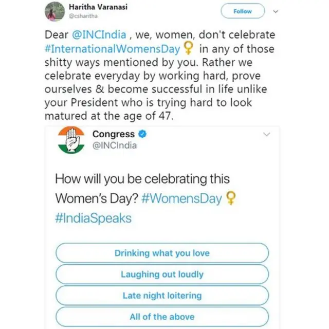Click the female sign emoji after #WomensDay
Viewport: 329px width, 329px height.
point(232,198)
